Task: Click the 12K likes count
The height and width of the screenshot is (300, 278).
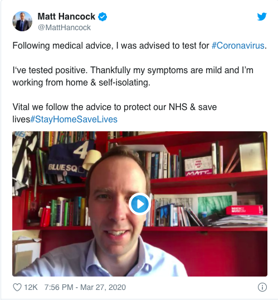Action: (x=31, y=287)
